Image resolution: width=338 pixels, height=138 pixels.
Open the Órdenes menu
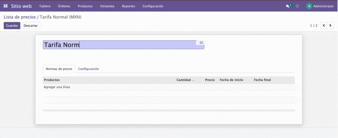point(64,6)
